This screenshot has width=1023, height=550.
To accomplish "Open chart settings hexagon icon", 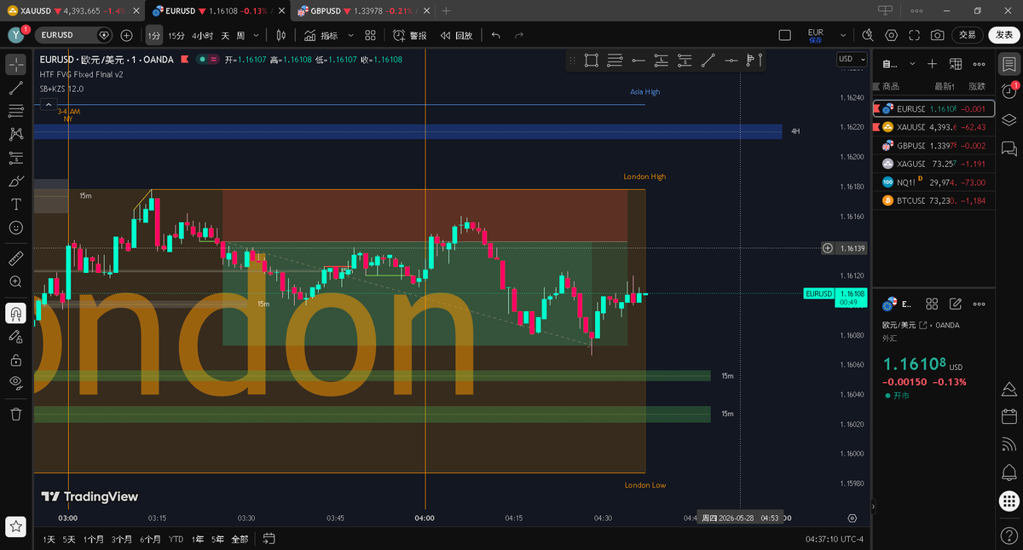I will [x=891, y=35].
